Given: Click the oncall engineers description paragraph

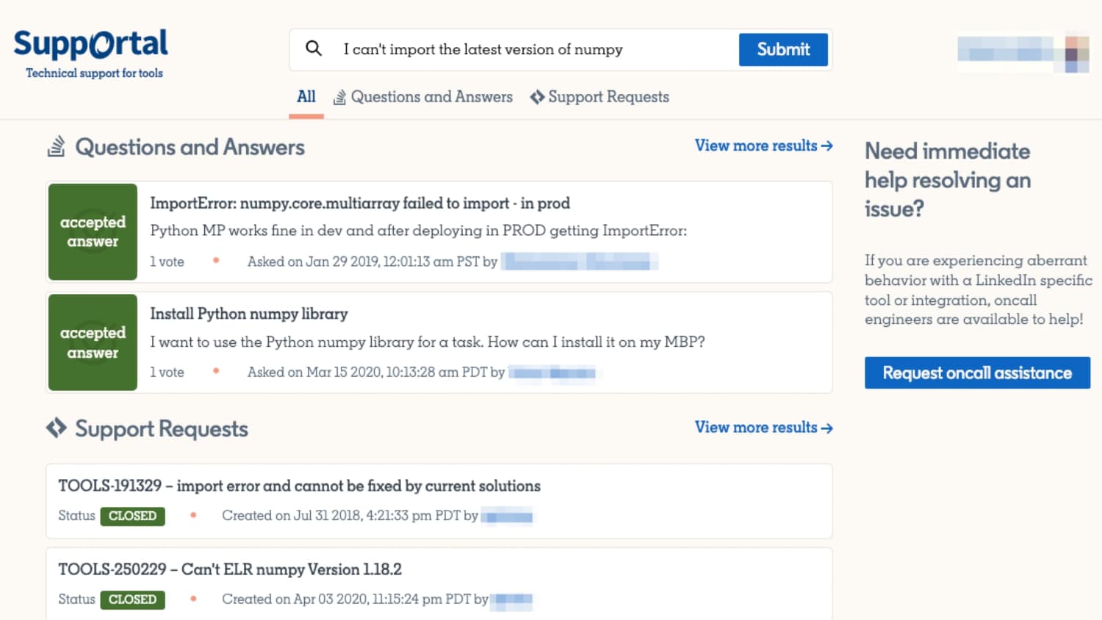Looking at the screenshot, I should tap(978, 289).
